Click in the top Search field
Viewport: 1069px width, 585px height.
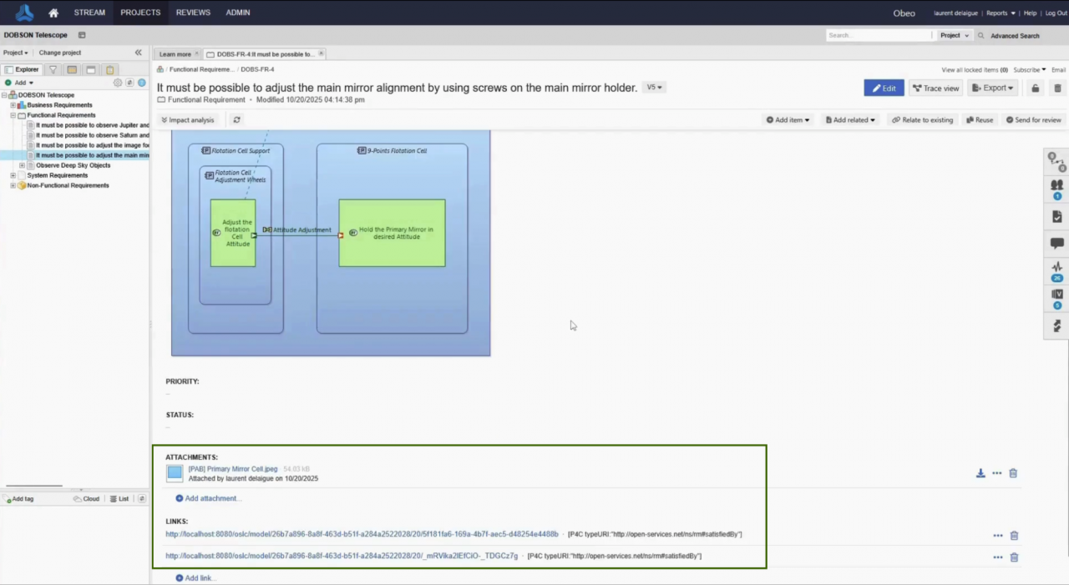[x=878, y=36]
